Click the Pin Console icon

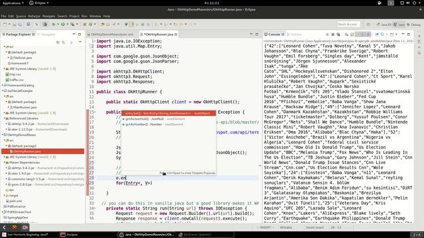(376, 34)
